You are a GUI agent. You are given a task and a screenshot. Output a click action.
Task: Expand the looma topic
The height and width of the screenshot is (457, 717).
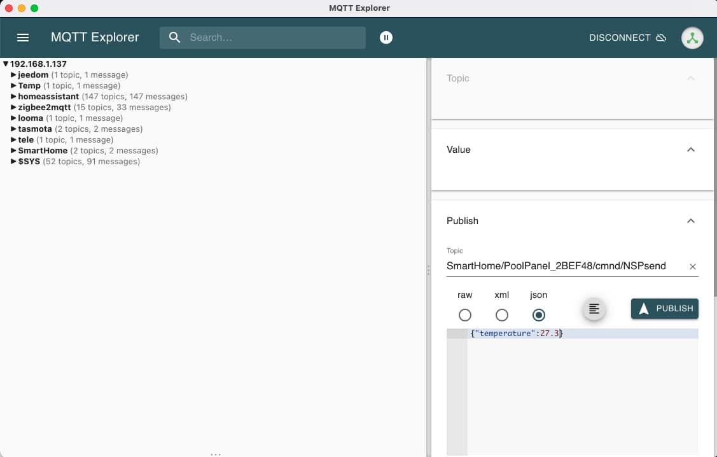pyautogui.click(x=13, y=118)
